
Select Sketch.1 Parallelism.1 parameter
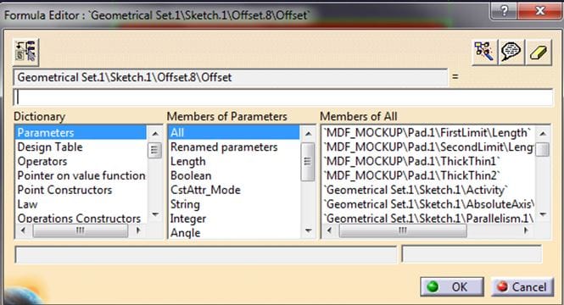pos(429,218)
